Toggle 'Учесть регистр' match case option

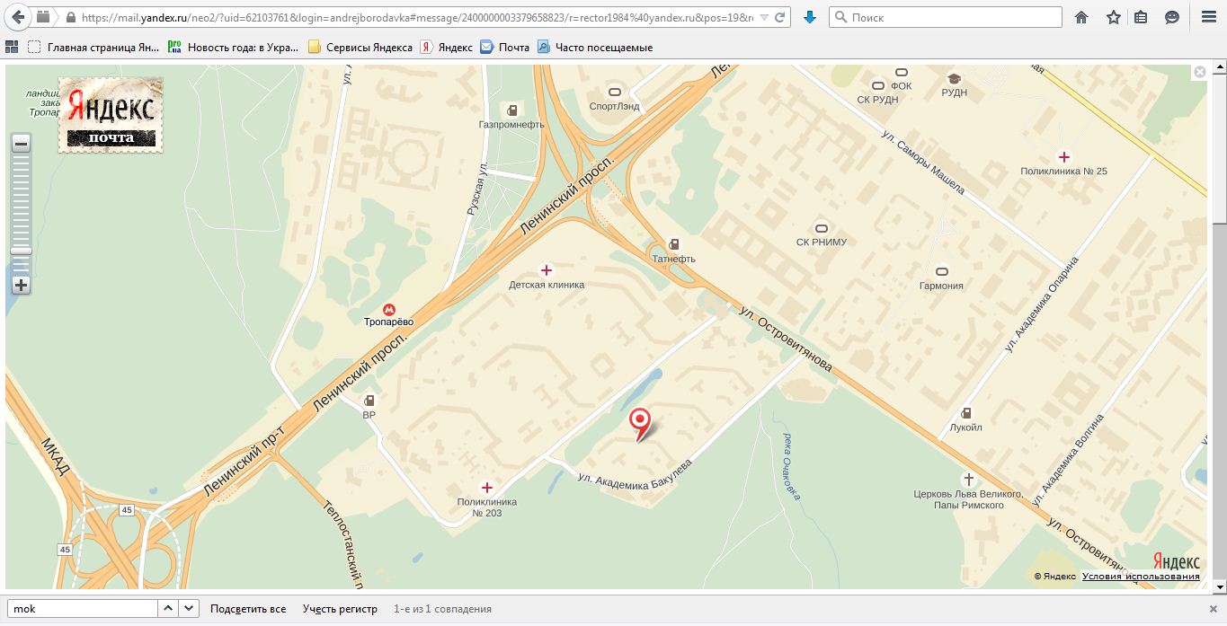[x=340, y=609]
